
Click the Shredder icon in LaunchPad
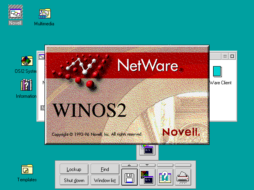point(183,177)
